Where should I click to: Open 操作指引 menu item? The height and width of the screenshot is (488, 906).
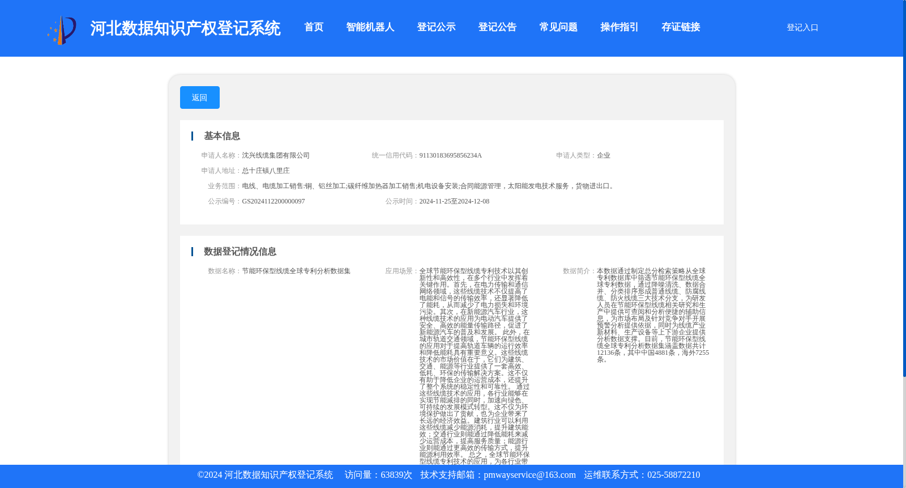pyautogui.click(x=619, y=27)
